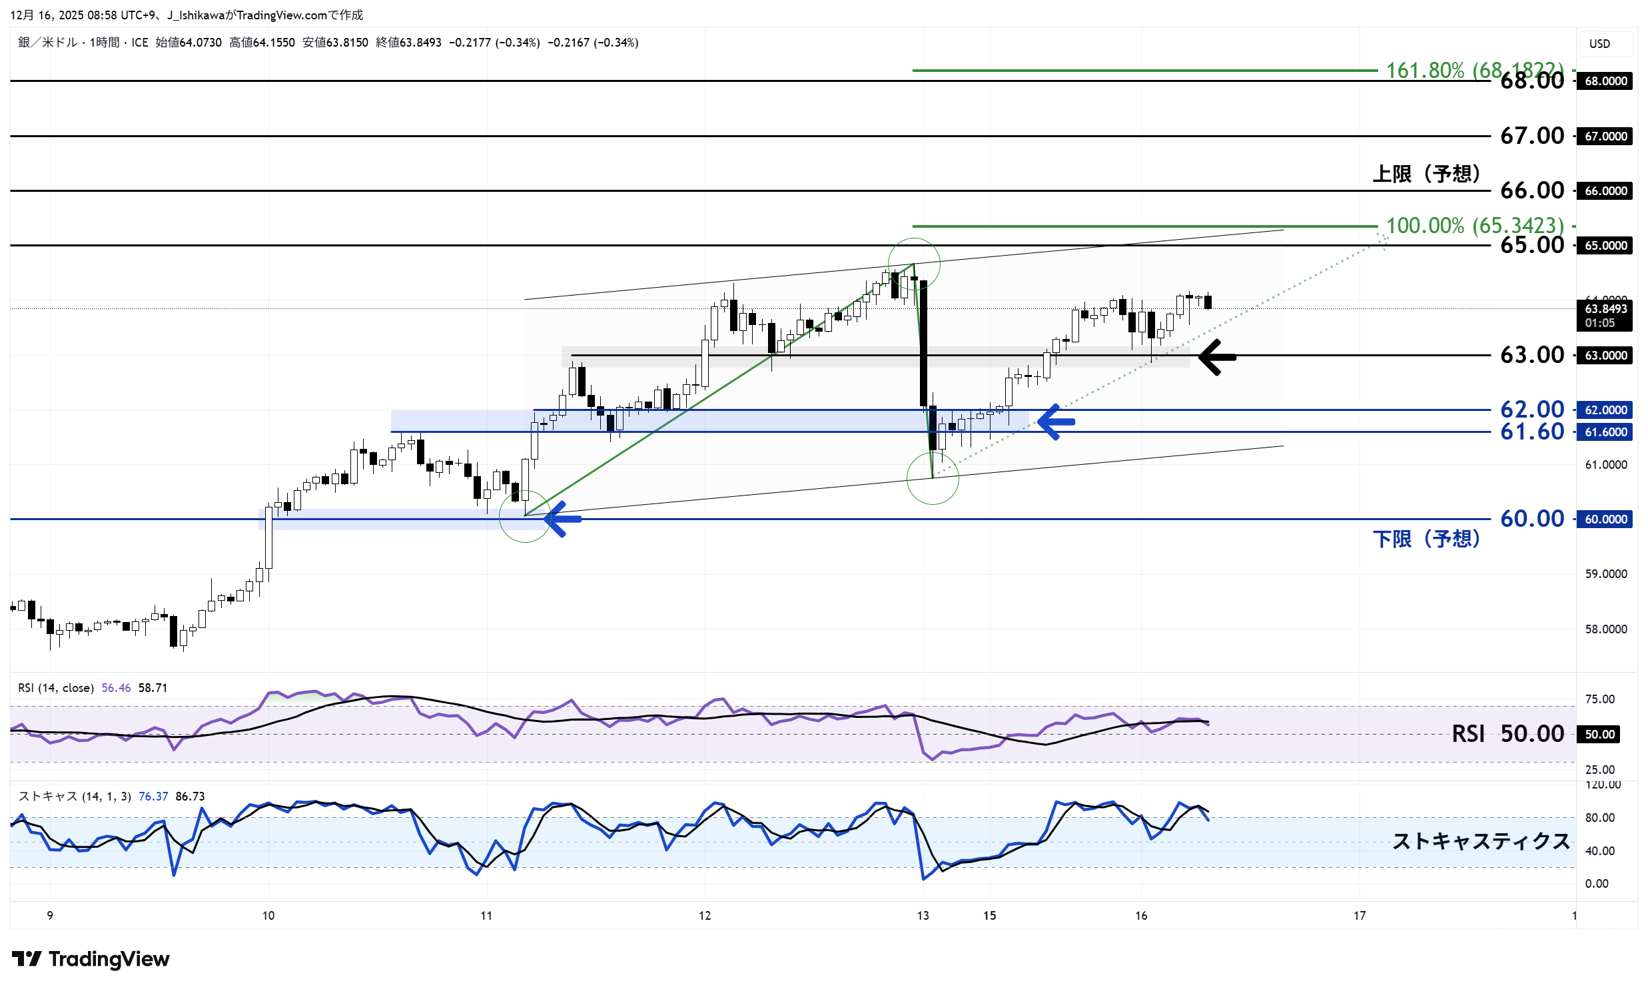The image size is (1648, 989).
Task: Select the 上限（予想） text label
Action: click(x=1426, y=174)
